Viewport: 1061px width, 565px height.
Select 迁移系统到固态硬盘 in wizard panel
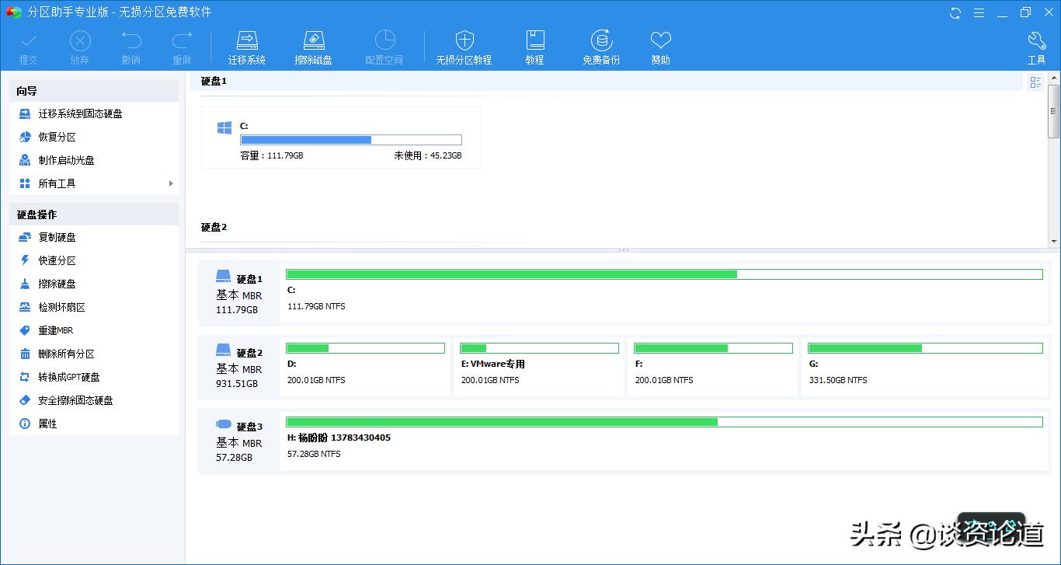coord(80,113)
